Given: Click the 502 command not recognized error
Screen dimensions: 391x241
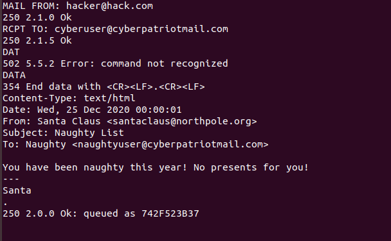Looking at the screenshot, I should 115,63.
